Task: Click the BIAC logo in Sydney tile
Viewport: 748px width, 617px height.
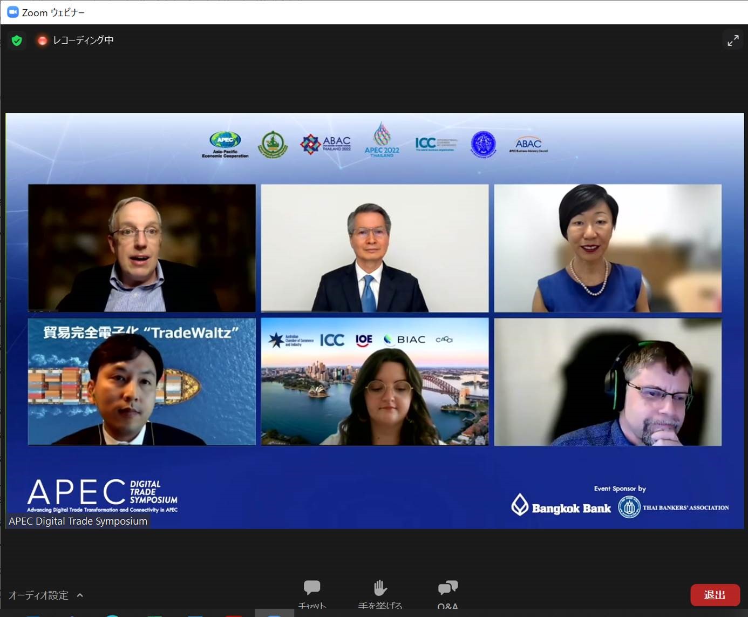Action: 405,340
